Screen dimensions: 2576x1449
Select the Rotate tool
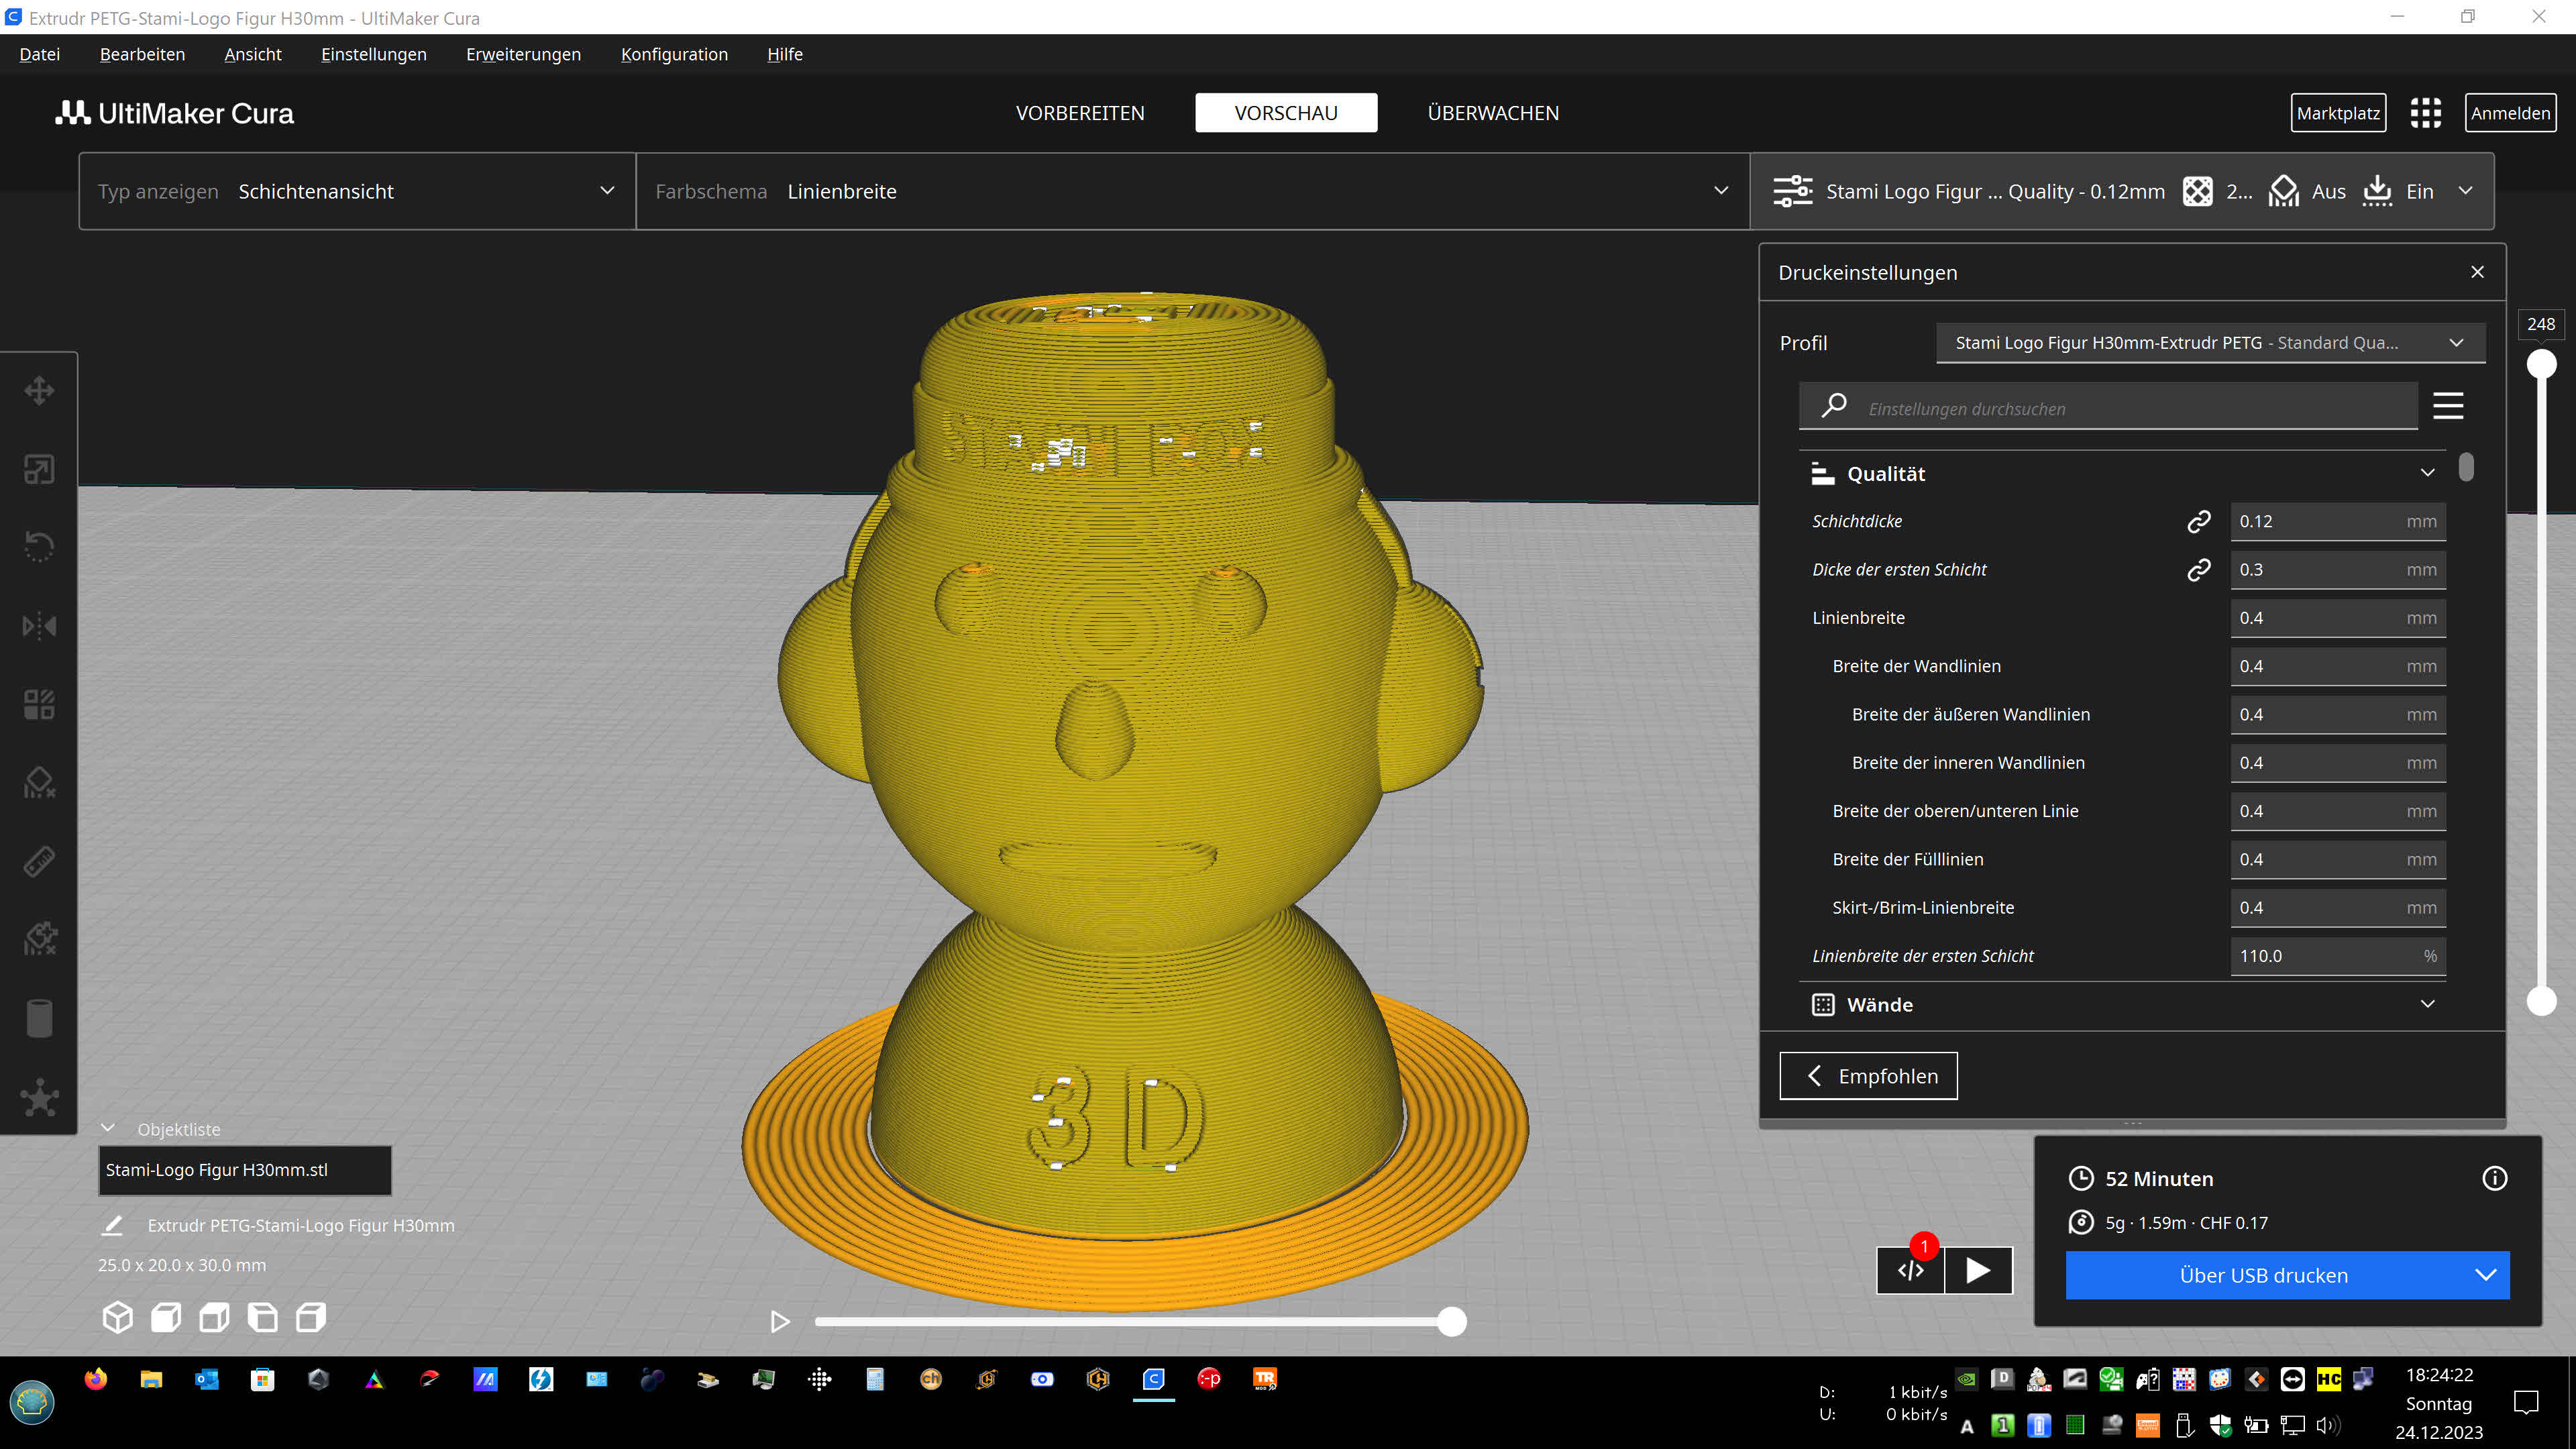[x=39, y=545]
